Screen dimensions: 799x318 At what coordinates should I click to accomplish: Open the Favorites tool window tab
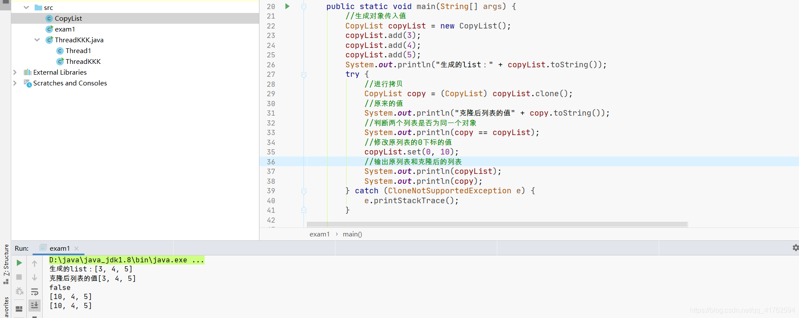(6, 307)
